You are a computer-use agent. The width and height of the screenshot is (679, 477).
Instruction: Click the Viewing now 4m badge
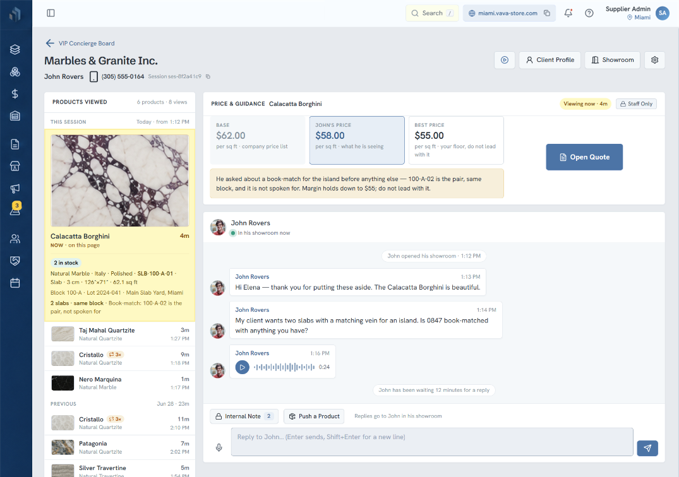tap(585, 103)
